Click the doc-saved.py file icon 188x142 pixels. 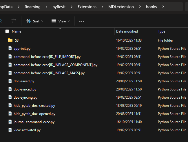click(10, 81)
